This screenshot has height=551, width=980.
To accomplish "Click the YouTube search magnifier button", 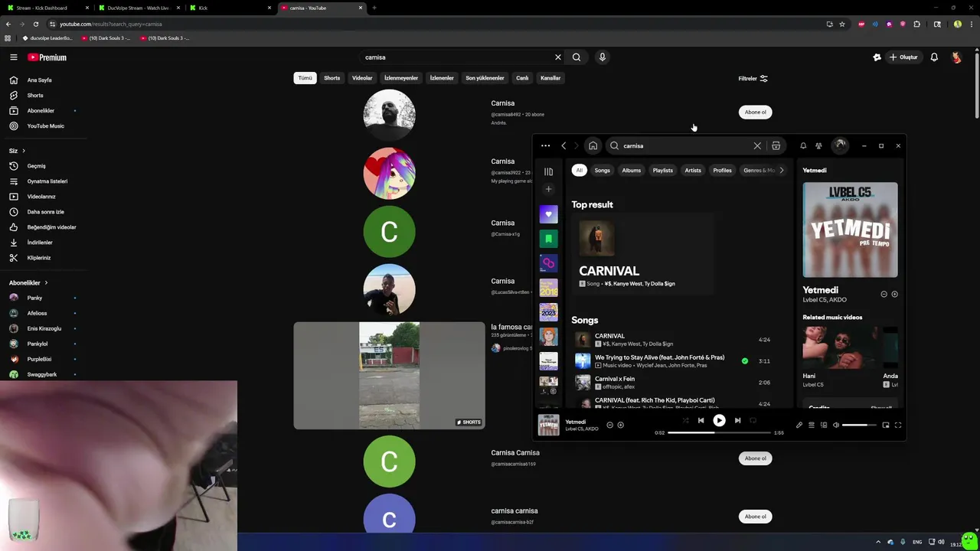I will coord(577,57).
